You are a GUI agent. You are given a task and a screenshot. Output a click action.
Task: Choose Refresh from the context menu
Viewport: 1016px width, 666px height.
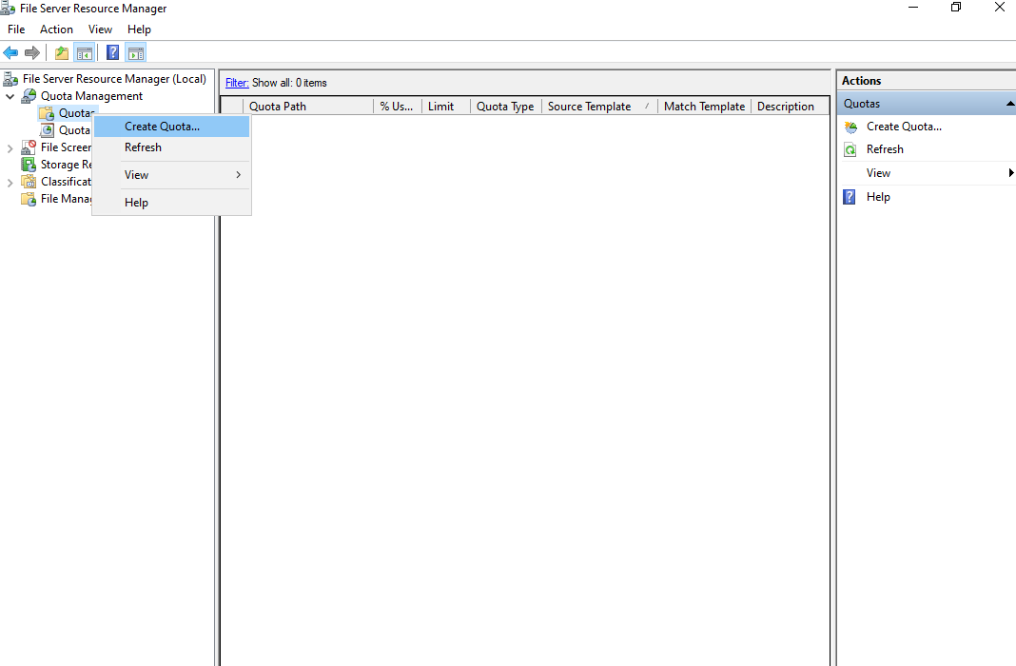(x=171, y=147)
